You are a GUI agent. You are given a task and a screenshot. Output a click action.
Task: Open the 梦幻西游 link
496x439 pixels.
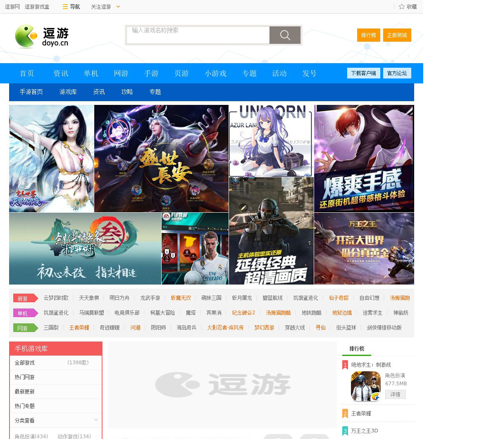[264, 327]
